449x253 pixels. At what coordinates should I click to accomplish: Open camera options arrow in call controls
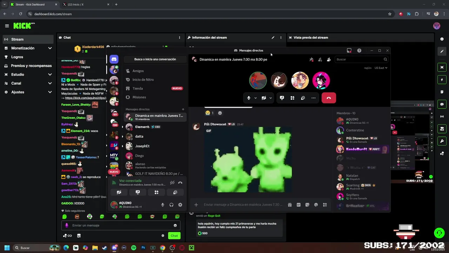pyautogui.click(x=270, y=98)
